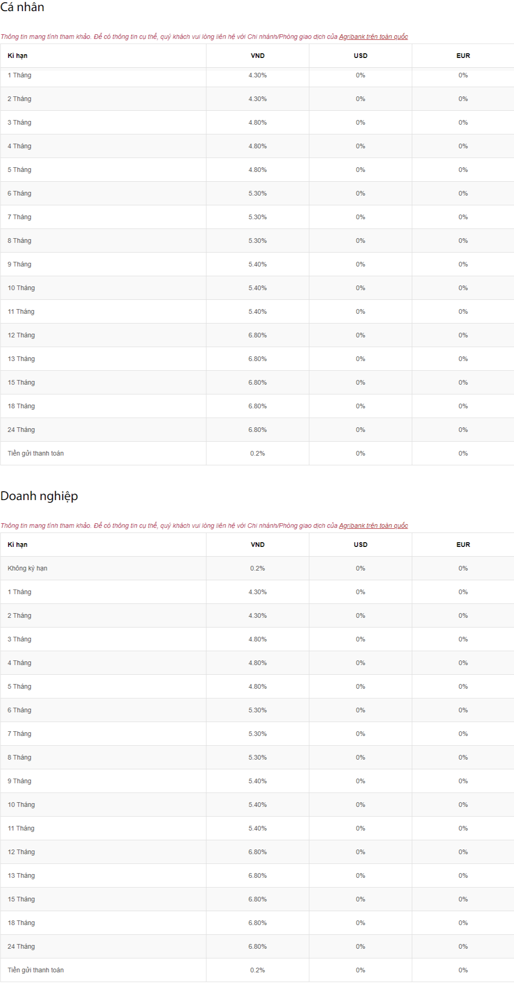
Task: Click USD column header in Doanh nghiệp table
Action: 361,545
